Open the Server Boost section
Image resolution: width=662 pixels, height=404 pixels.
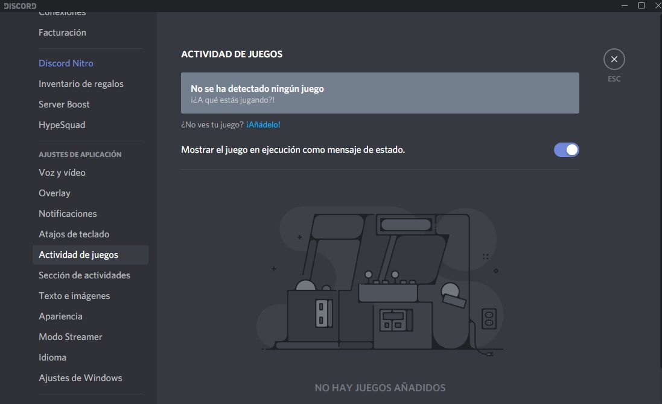tap(64, 104)
